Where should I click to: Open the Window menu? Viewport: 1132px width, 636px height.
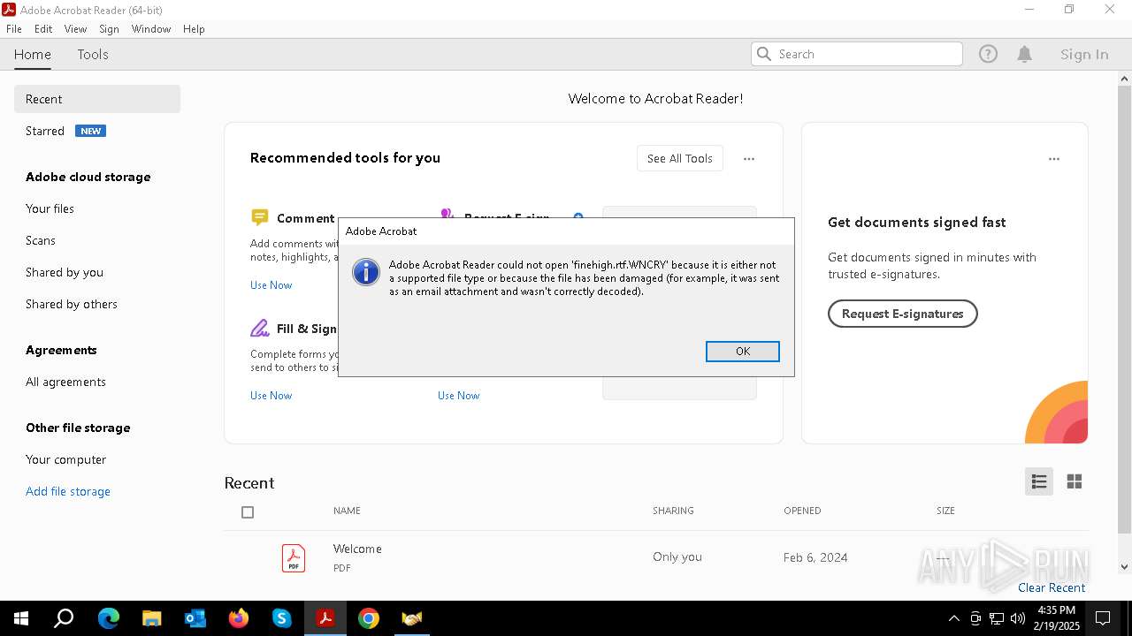point(151,29)
